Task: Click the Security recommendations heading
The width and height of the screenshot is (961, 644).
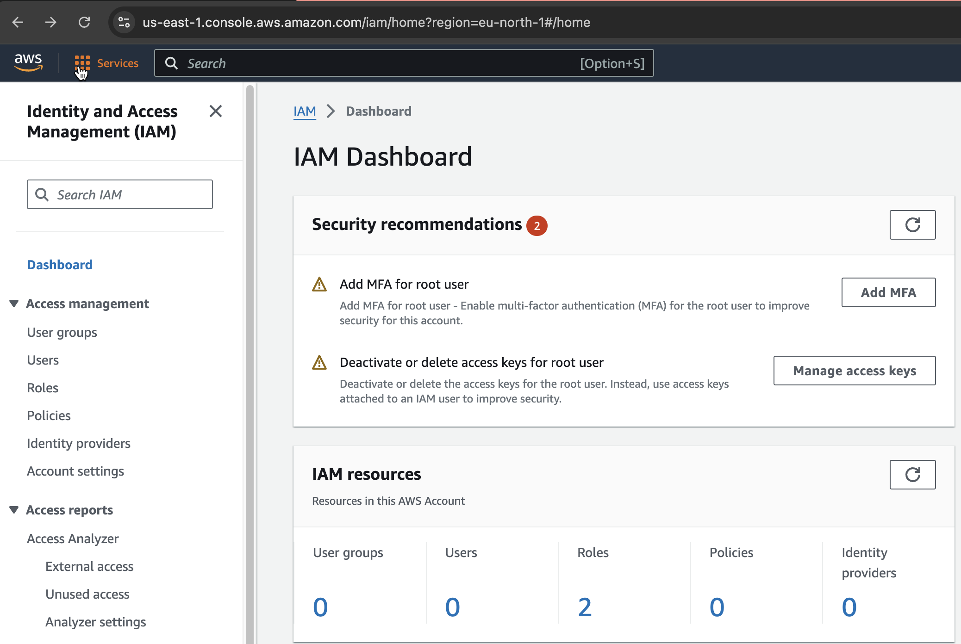Action: (x=417, y=224)
